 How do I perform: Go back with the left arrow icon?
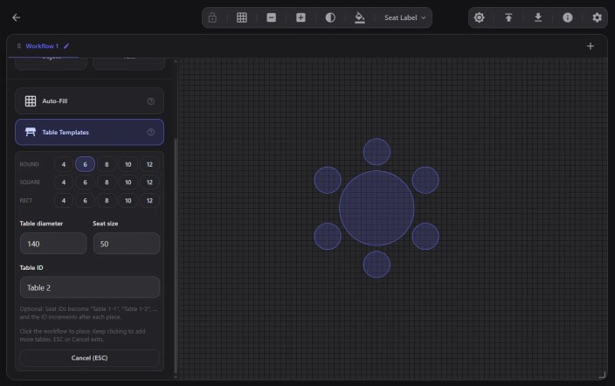[16, 17]
